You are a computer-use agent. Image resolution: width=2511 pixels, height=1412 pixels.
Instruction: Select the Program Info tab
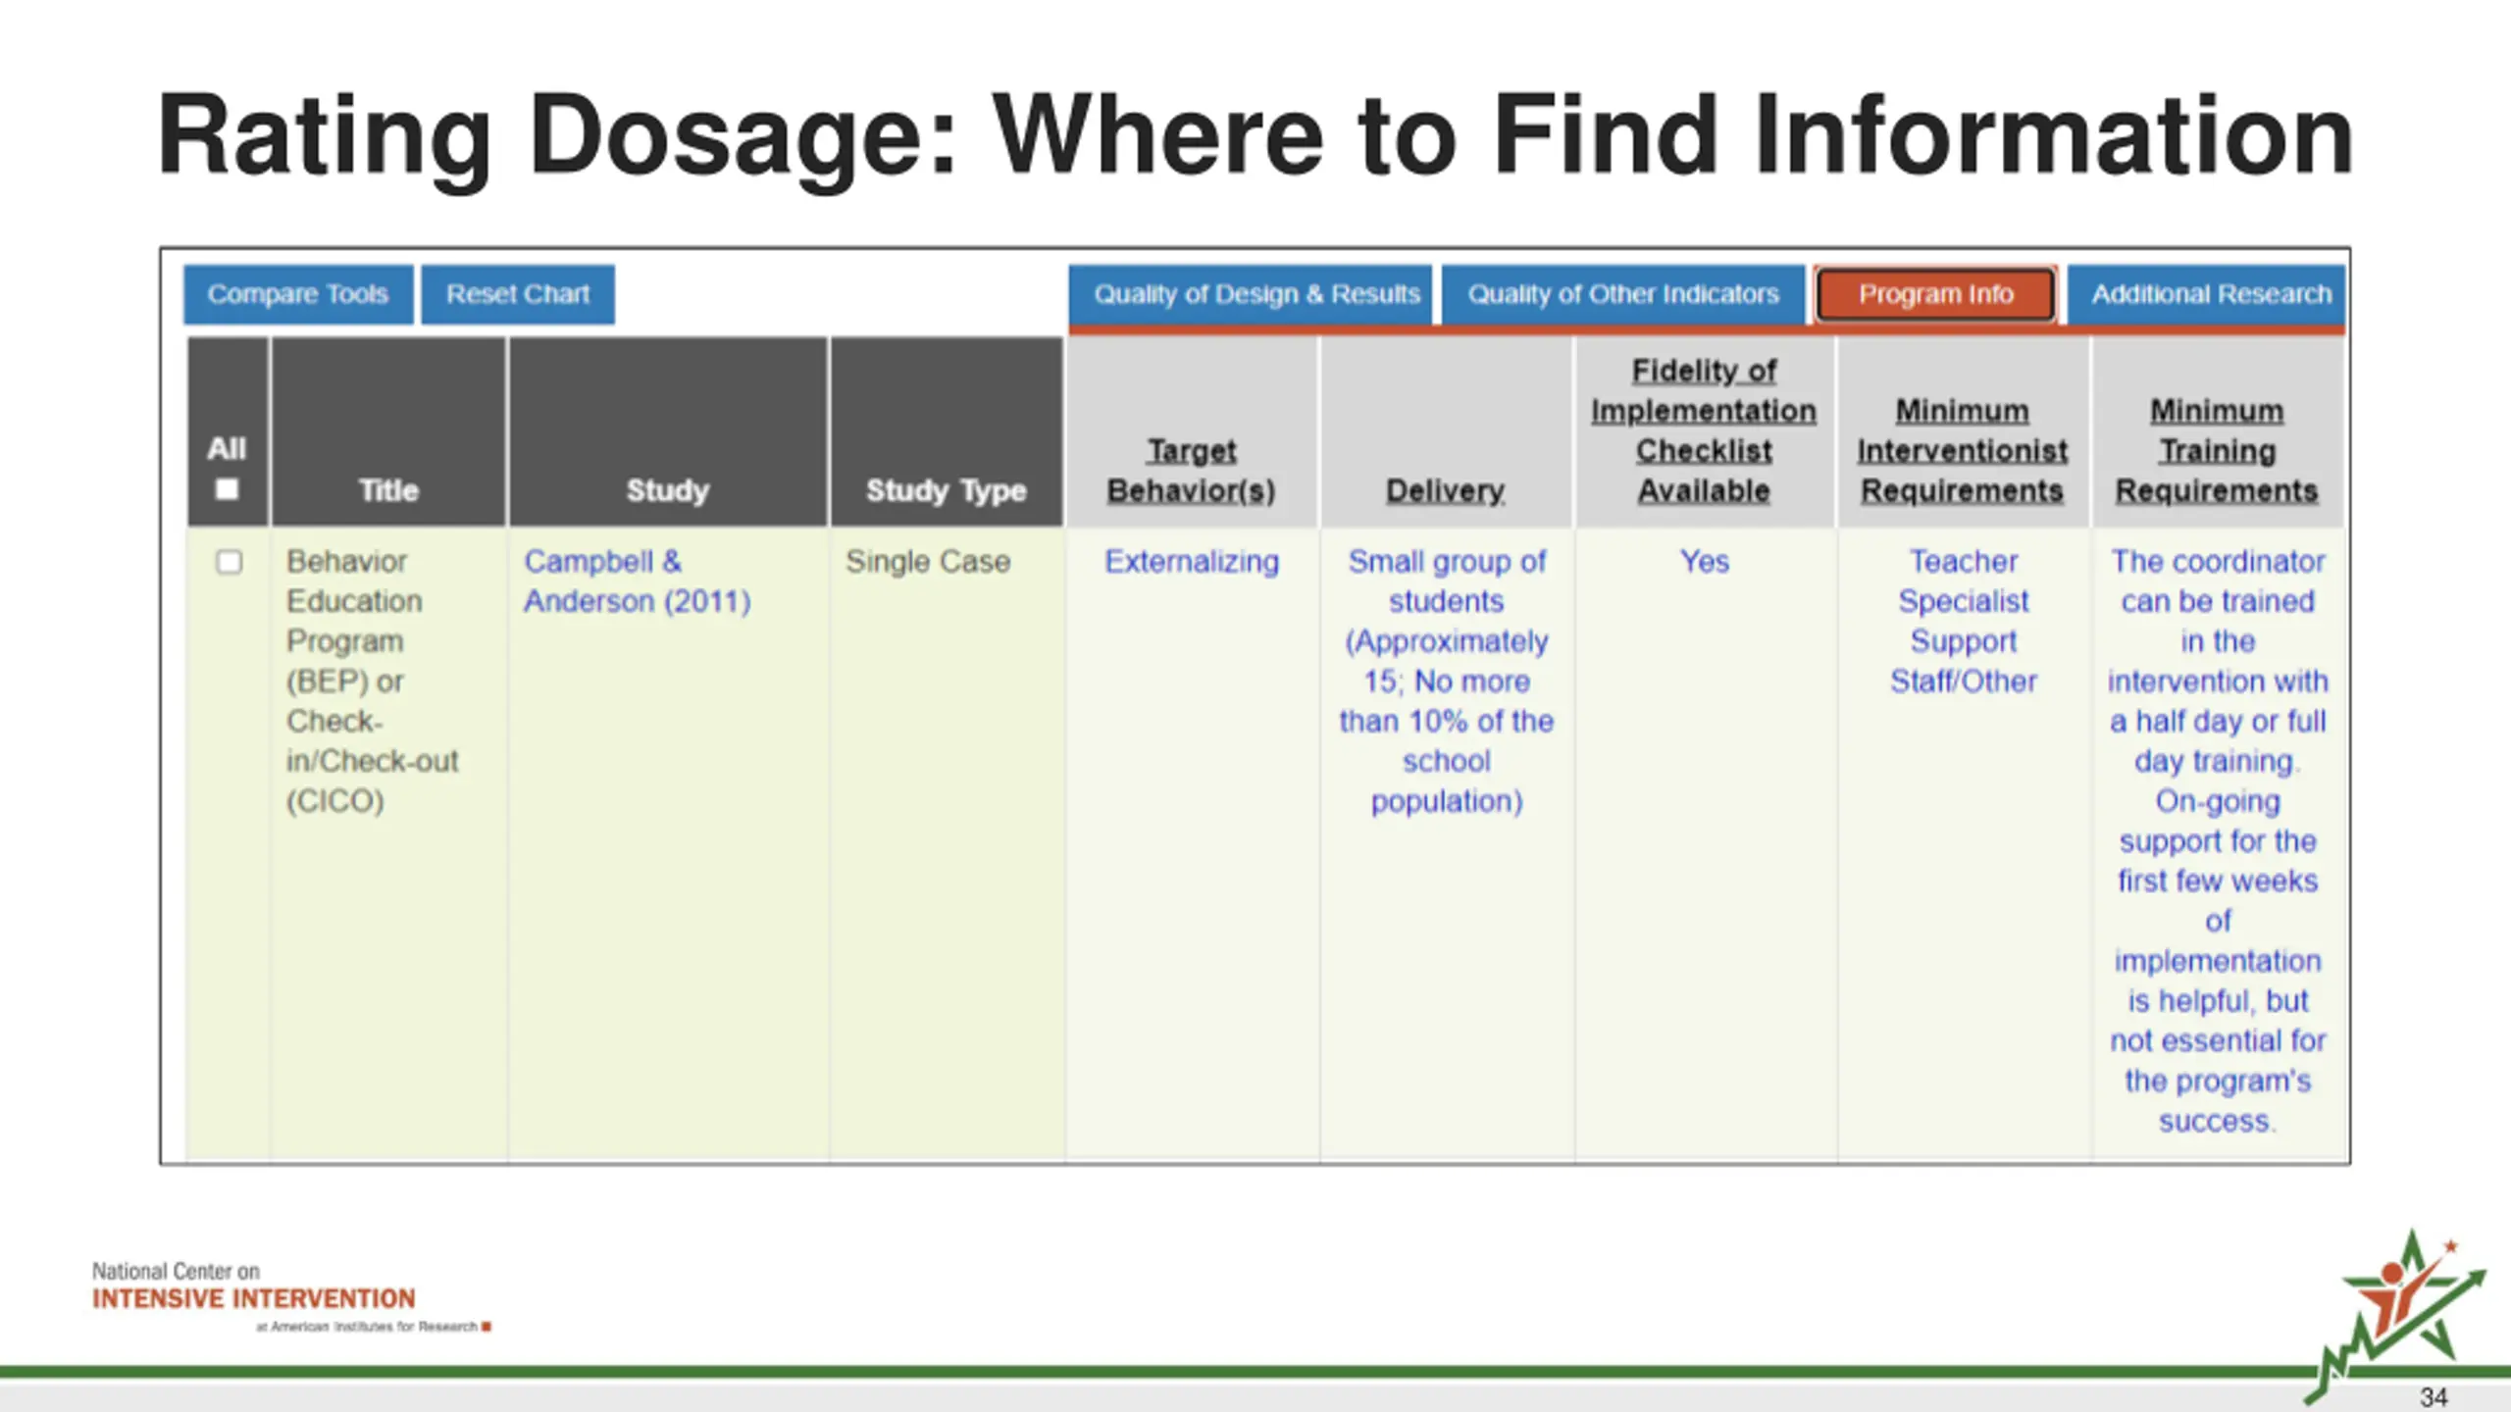[1936, 294]
